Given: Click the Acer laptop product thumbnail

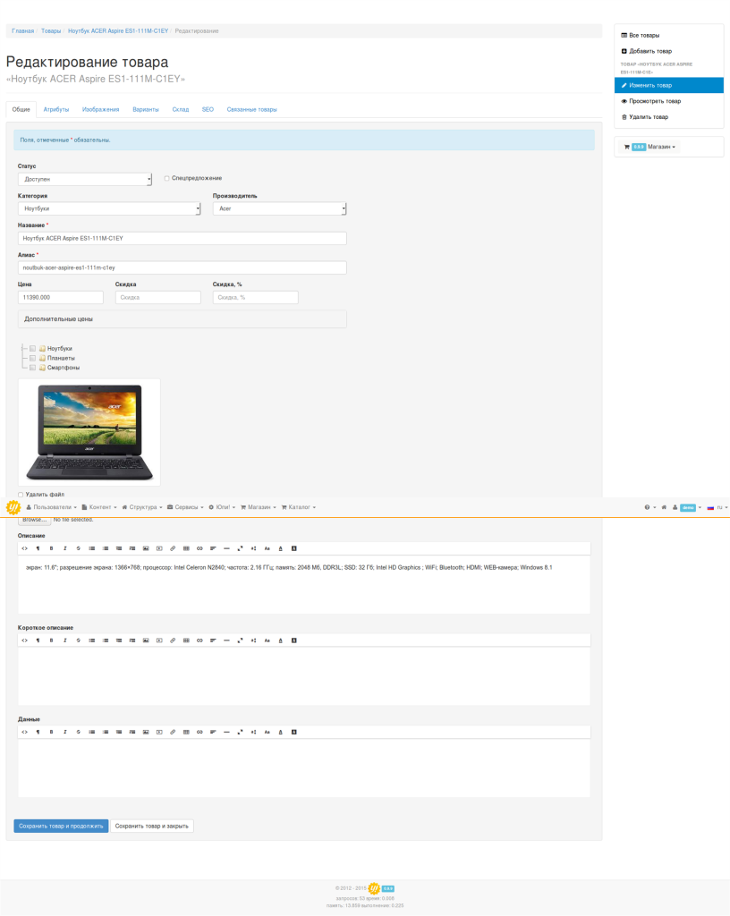Looking at the screenshot, I should pyautogui.click(x=89, y=432).
